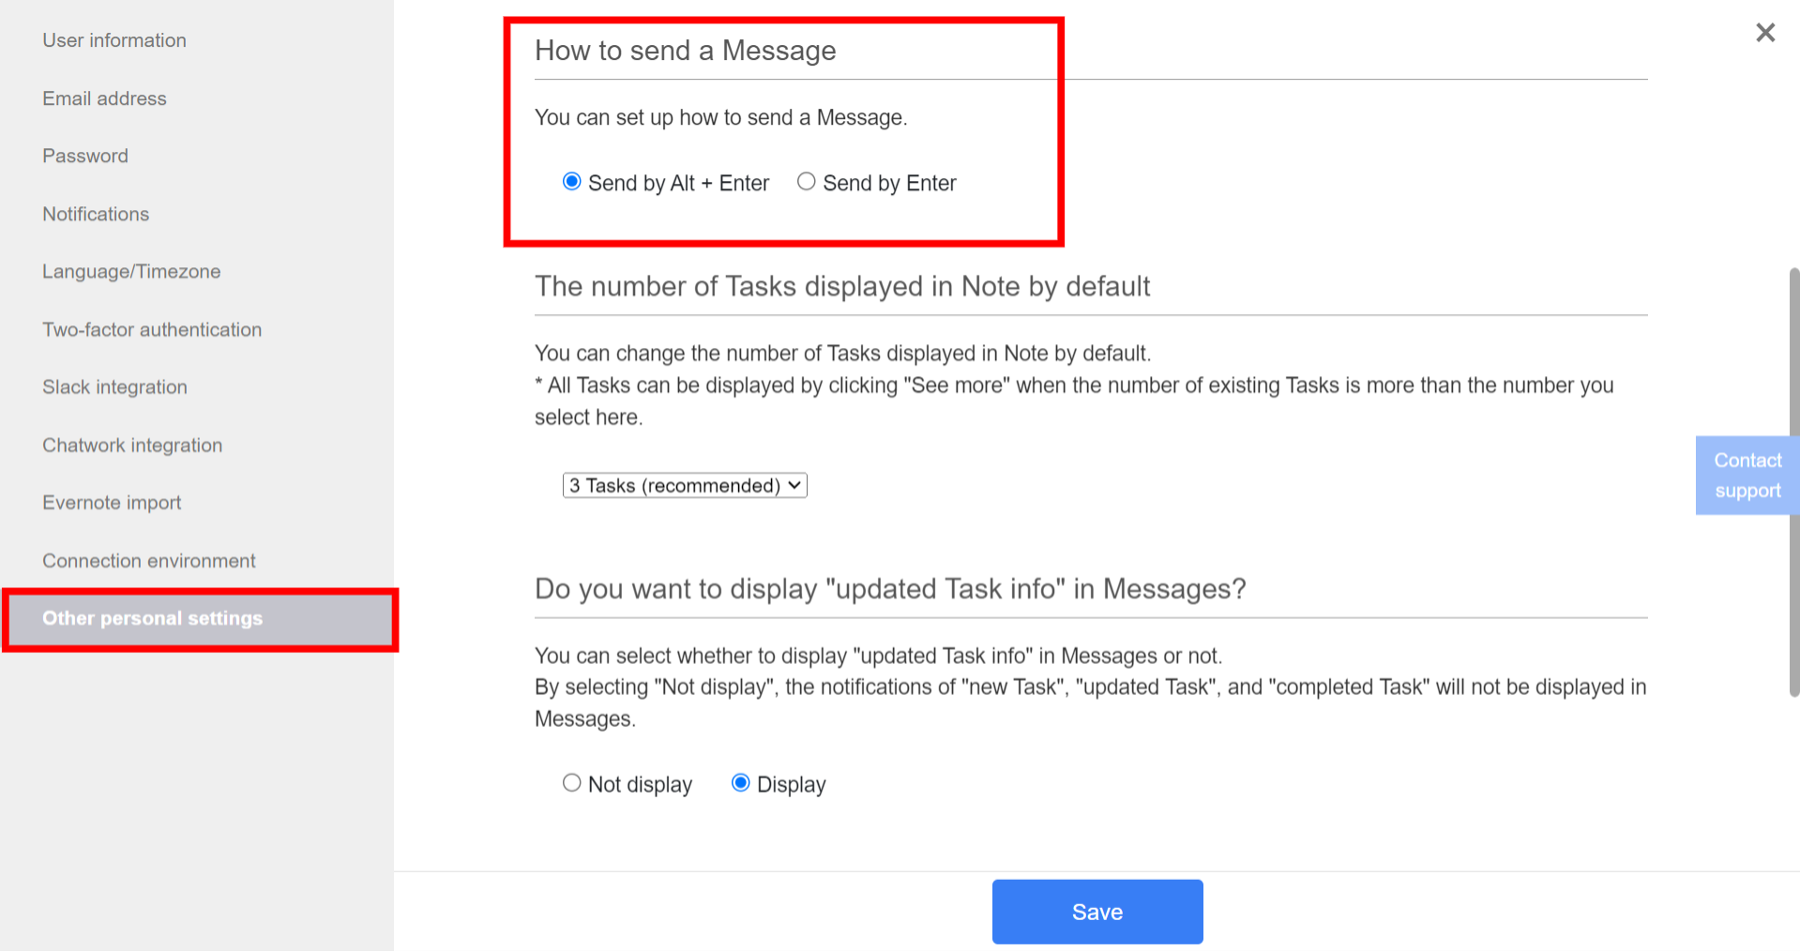Image resolution: width=1800 pixels, height=951 pixels.
Task: Open Evernote import settings
Action: [112, 503]
